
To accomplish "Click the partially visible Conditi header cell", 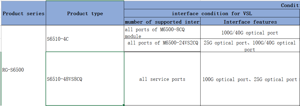I will click(212, 5).
